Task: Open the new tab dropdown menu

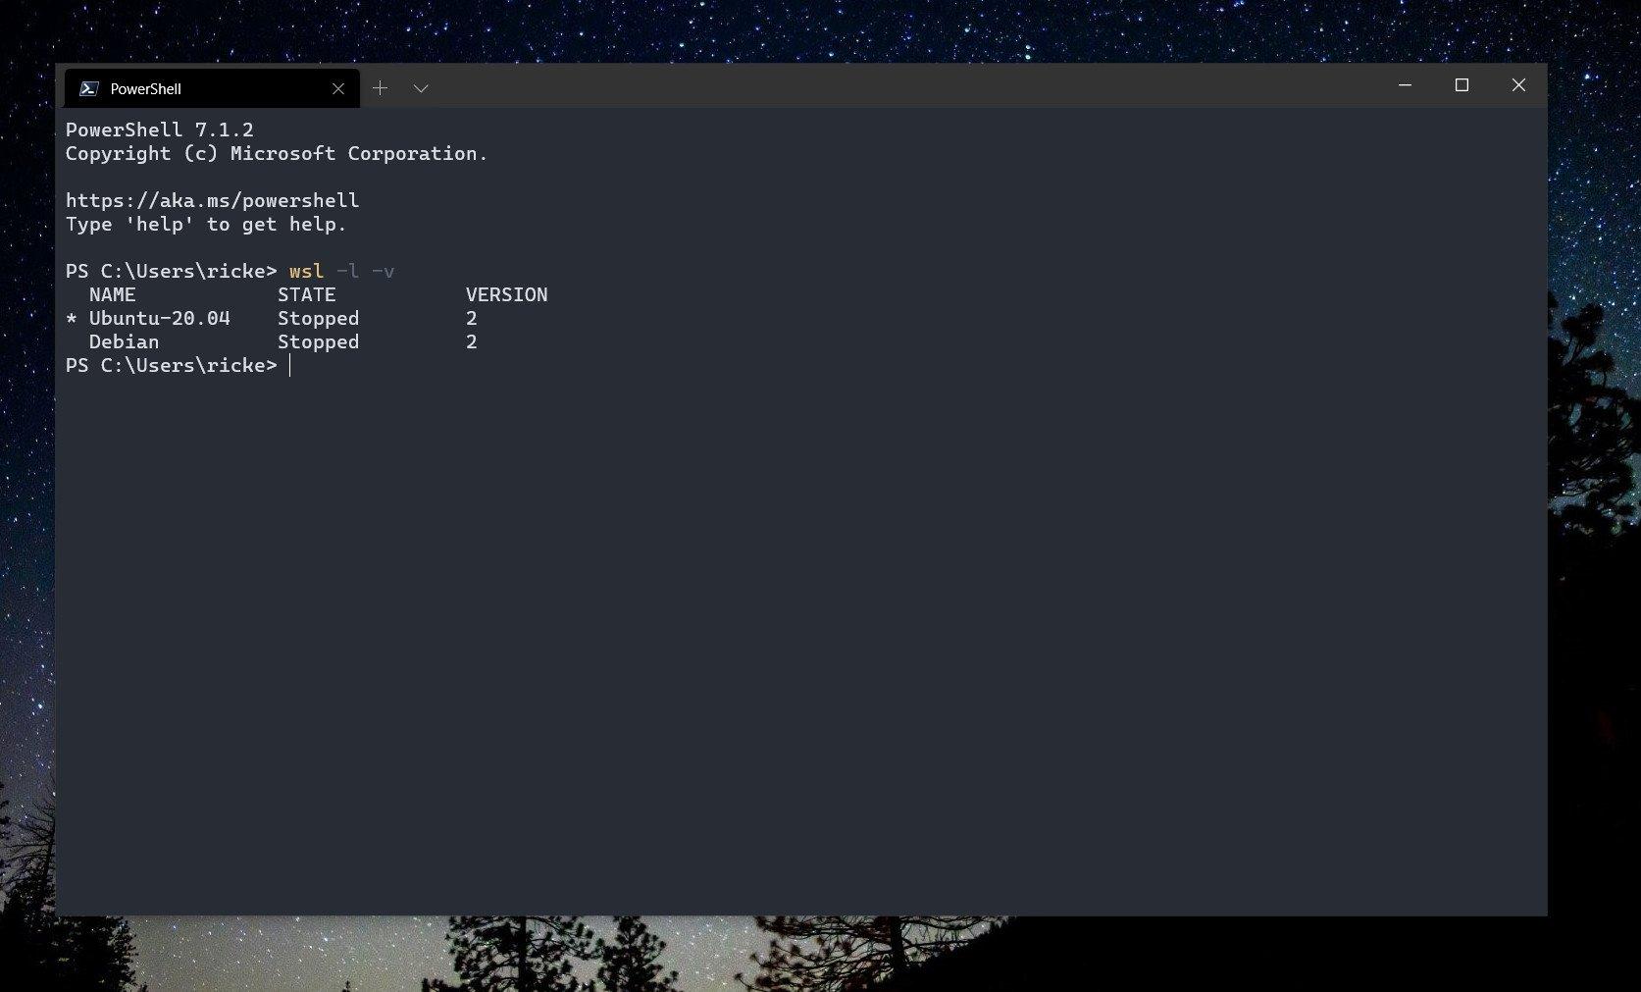Action: (x=420, y=88)
